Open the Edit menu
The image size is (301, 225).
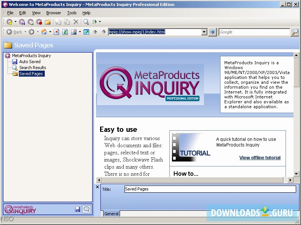tap(23, 13)
